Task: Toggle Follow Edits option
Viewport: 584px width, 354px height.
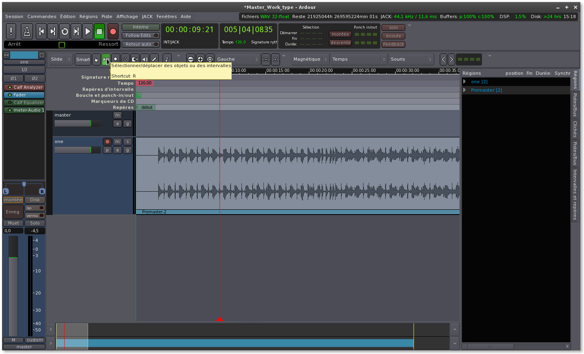Action: pyautogui.click(x=140, y=36)
